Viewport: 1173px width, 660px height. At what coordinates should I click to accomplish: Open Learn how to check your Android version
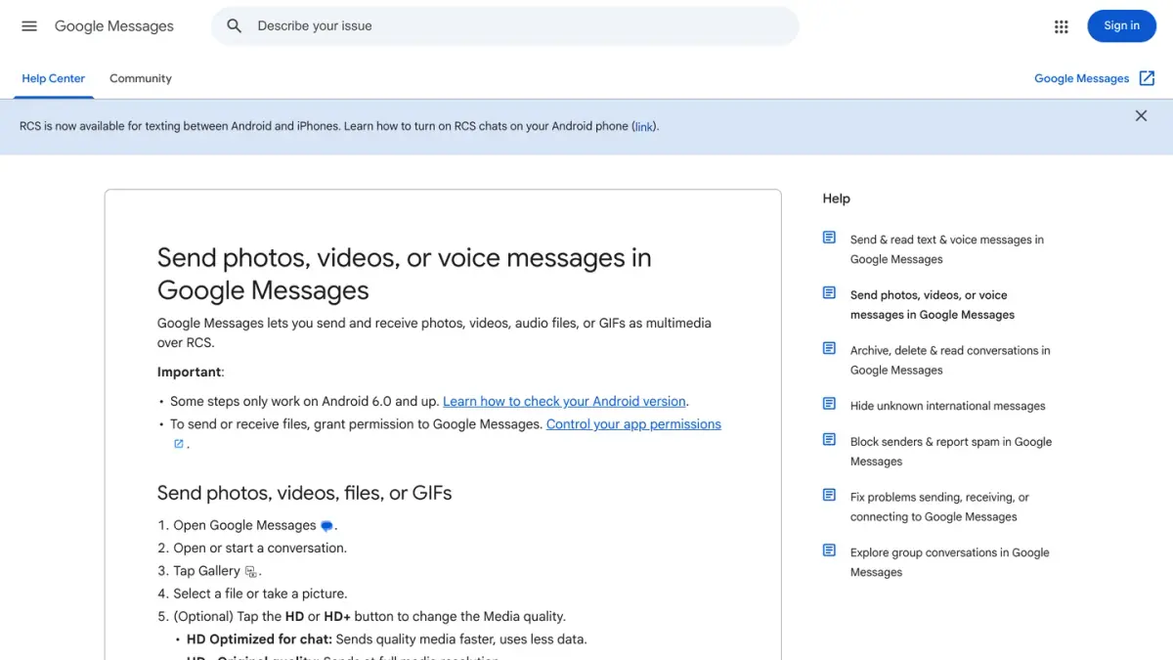point(565,401)
